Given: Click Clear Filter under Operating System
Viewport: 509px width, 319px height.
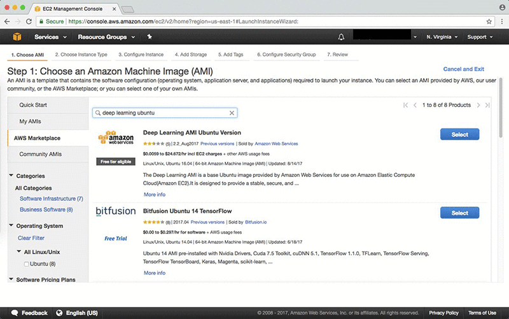Looking at the screenshot, I should [31, 238].
